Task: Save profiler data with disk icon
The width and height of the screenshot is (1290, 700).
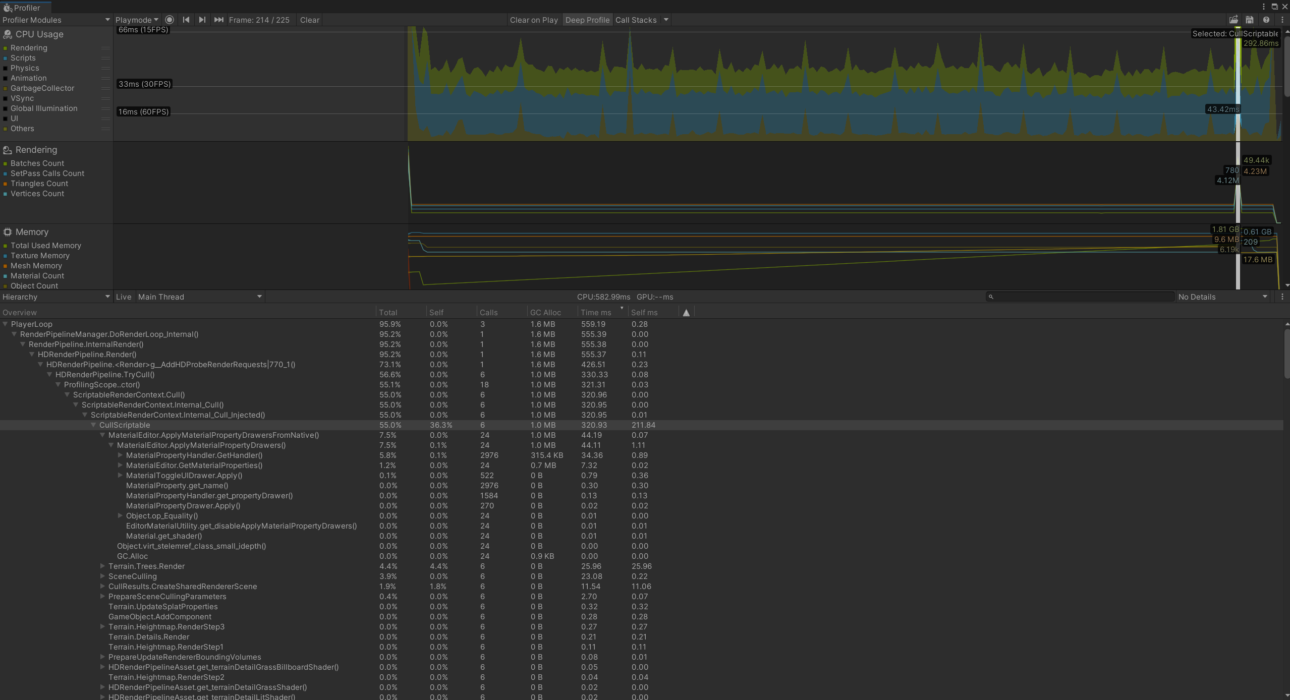Action: click(1250, 20)
